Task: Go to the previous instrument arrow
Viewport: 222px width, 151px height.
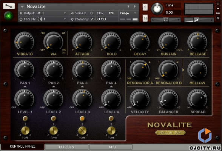Action: click(128, 6)
